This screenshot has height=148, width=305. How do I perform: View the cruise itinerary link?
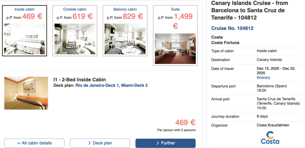point(263,77)
